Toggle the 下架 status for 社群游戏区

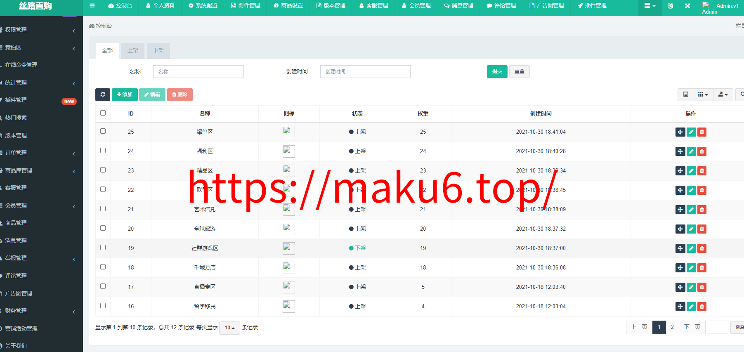[x=357, y=248]
